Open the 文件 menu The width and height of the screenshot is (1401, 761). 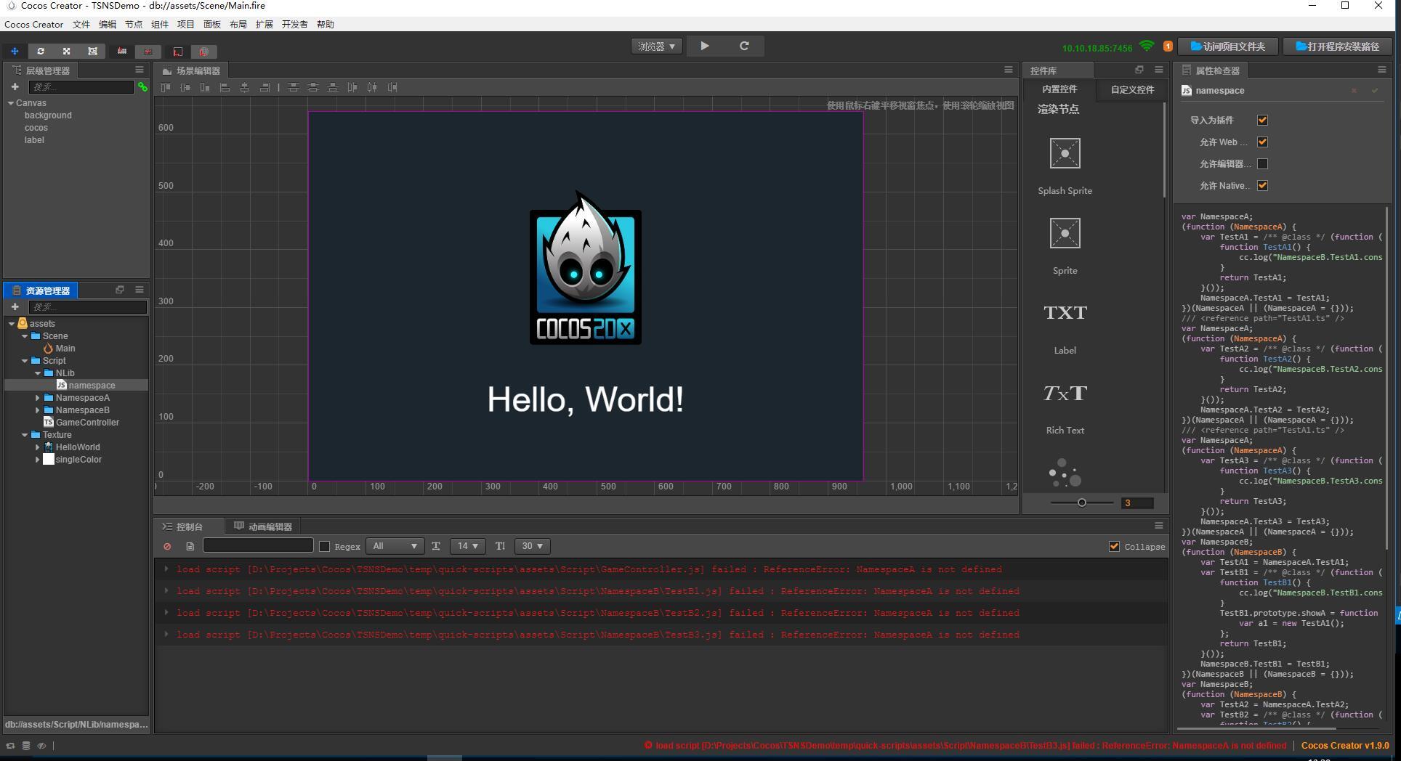click(x=81, y=24)
